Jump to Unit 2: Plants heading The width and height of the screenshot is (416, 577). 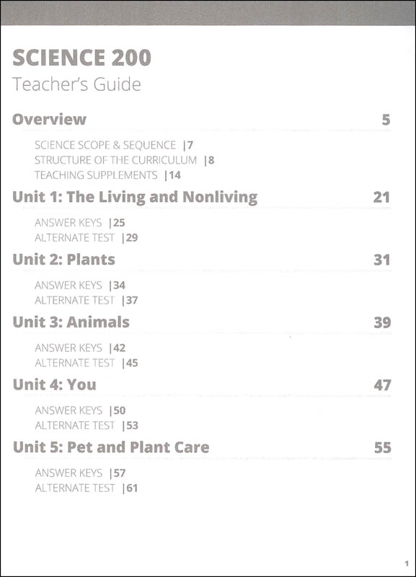point(64,260)
